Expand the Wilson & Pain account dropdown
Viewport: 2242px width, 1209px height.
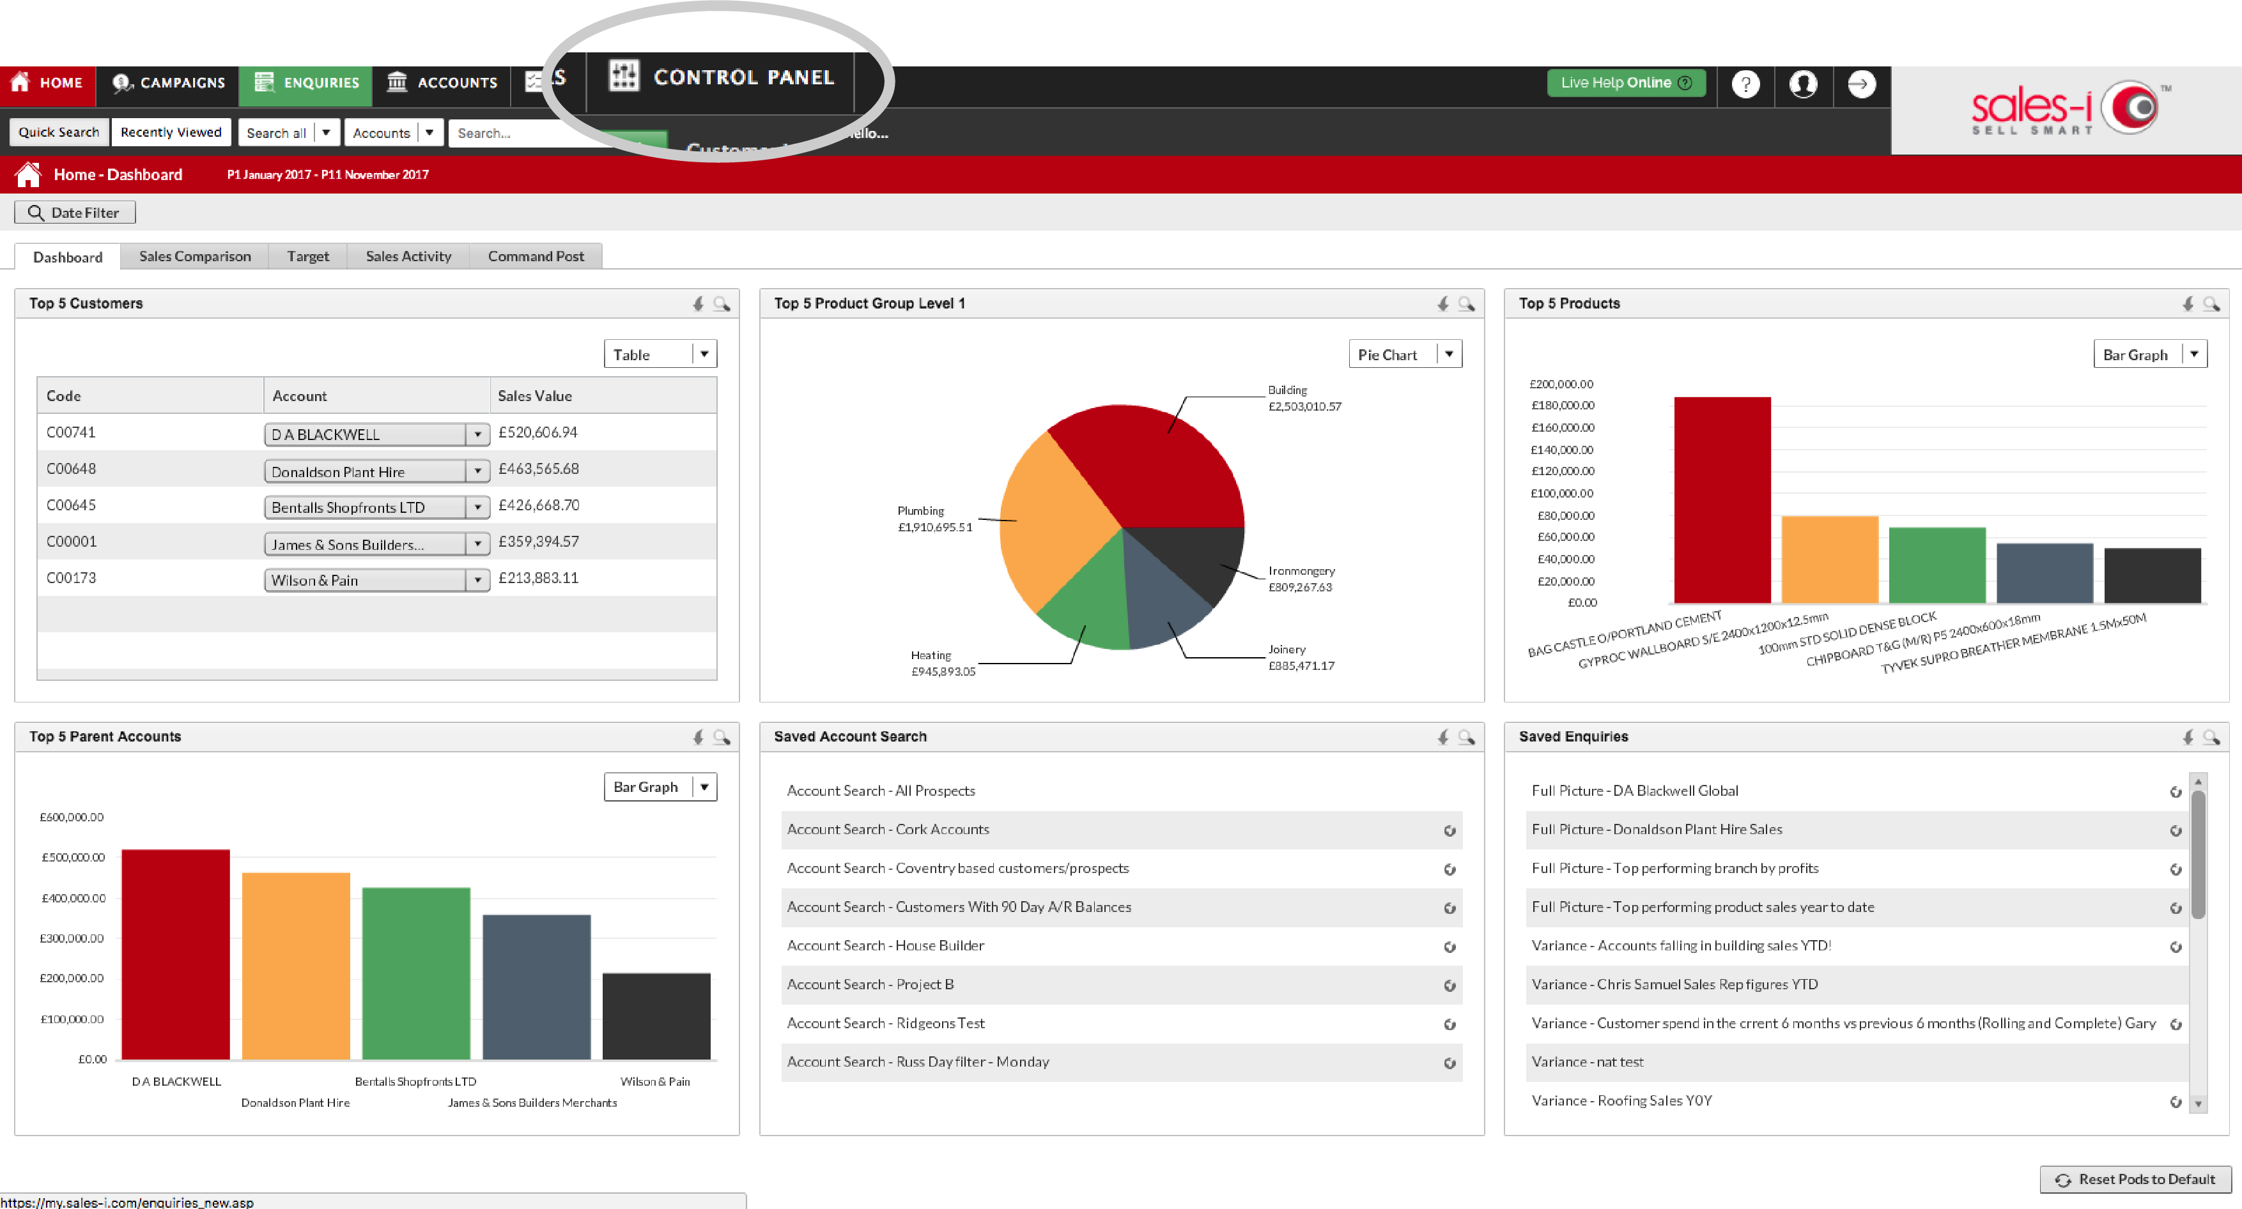pos(478,580)
